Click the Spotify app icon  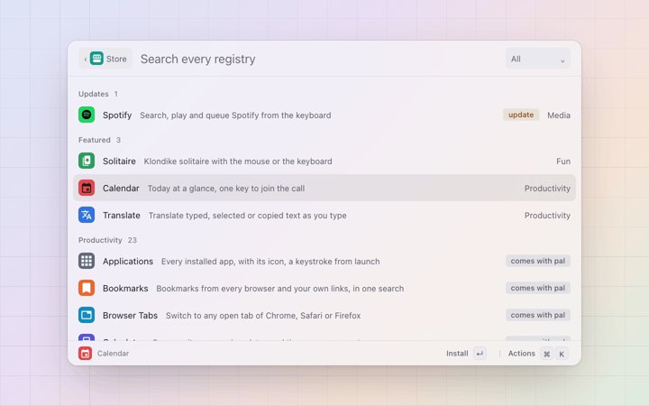(87, 115)
